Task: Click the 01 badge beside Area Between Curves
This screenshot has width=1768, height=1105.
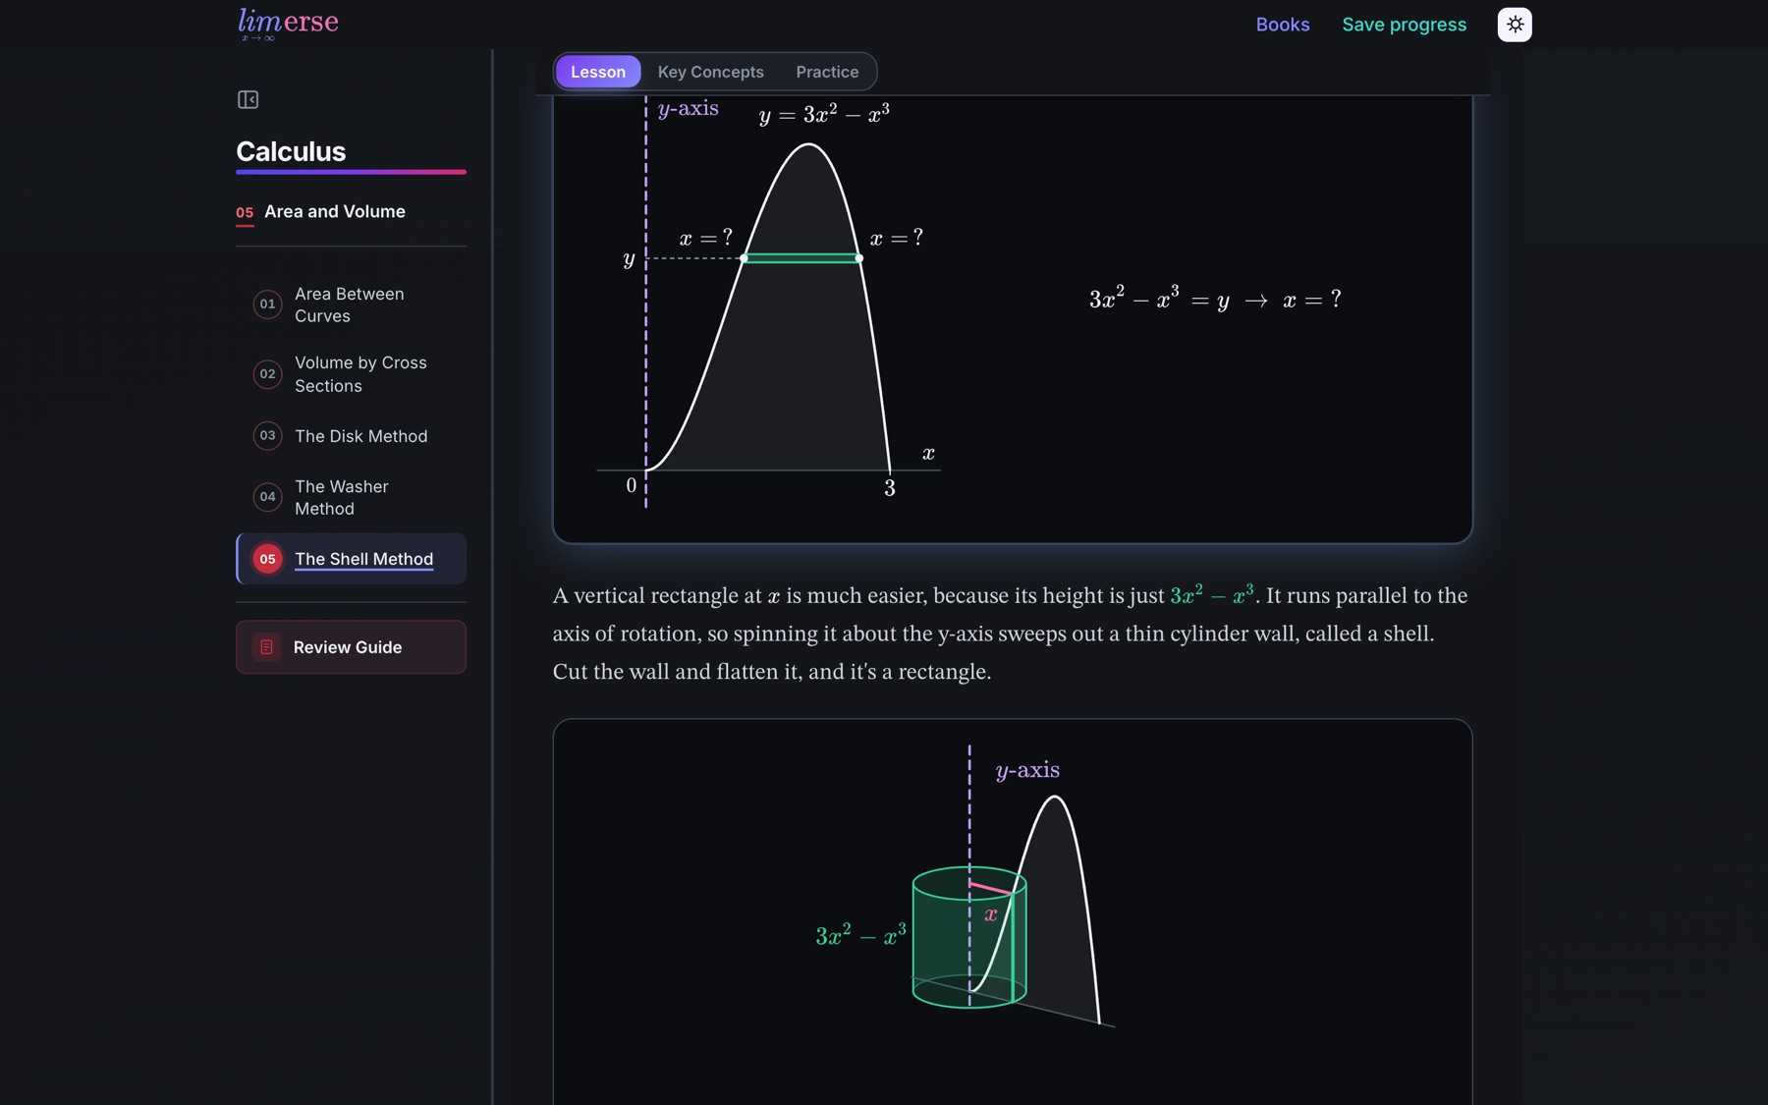Action: 267,304
